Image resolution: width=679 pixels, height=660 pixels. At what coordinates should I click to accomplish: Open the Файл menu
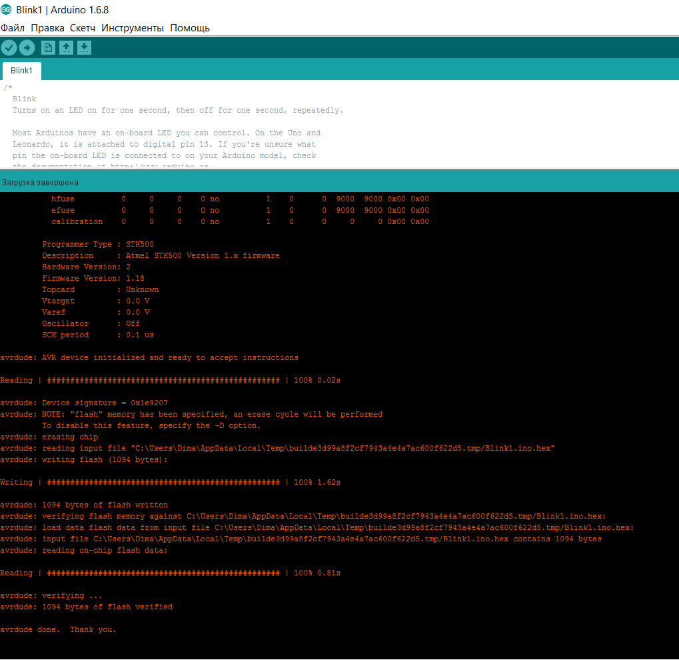(x=13, y=28)
